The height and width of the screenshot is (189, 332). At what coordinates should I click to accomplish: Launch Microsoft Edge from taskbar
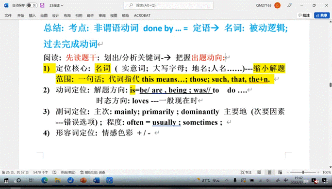click(x=45, y=180)
